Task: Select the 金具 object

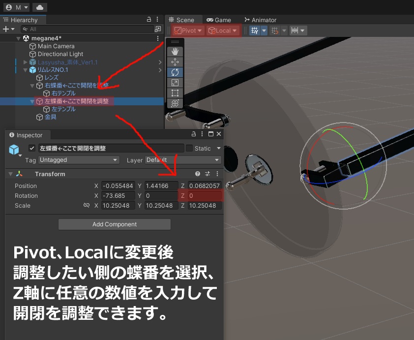Action: click(x=50, y=117)
